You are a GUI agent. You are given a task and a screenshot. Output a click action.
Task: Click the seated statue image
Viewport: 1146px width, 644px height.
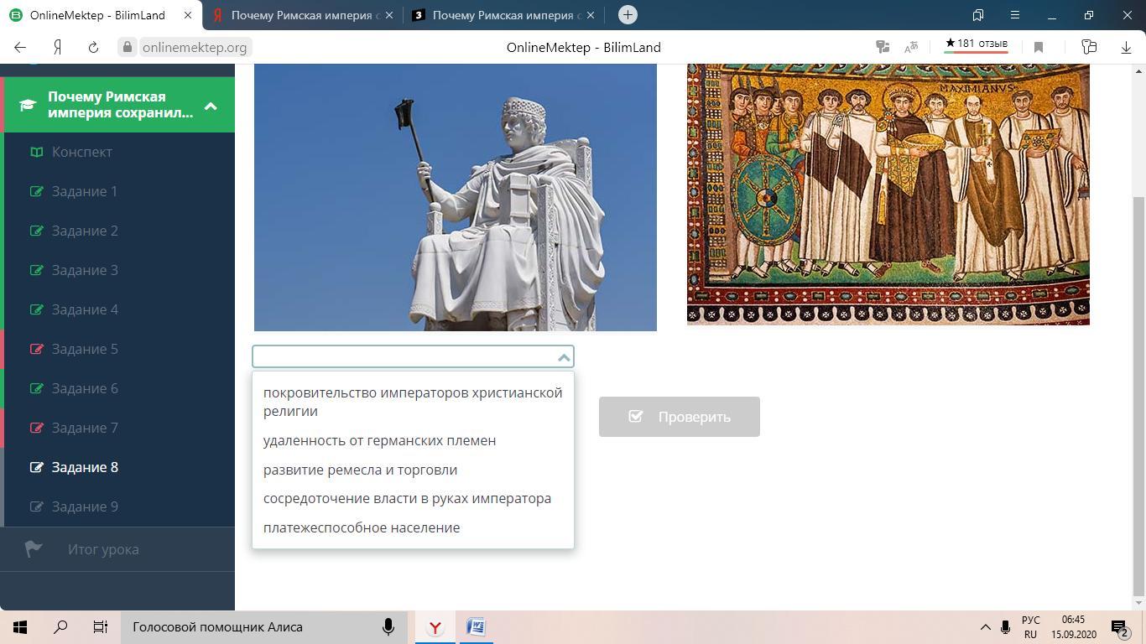pos(456,197)
